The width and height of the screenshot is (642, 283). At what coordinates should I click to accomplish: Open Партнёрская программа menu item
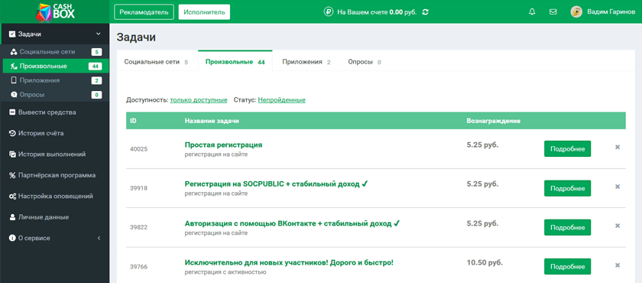pyautogui.click(x=54, y=175)
